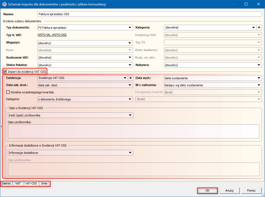The image size is (265, 197).
Task: Expand the Magazyn dropdown list
Action: click(x=130, y=43)
